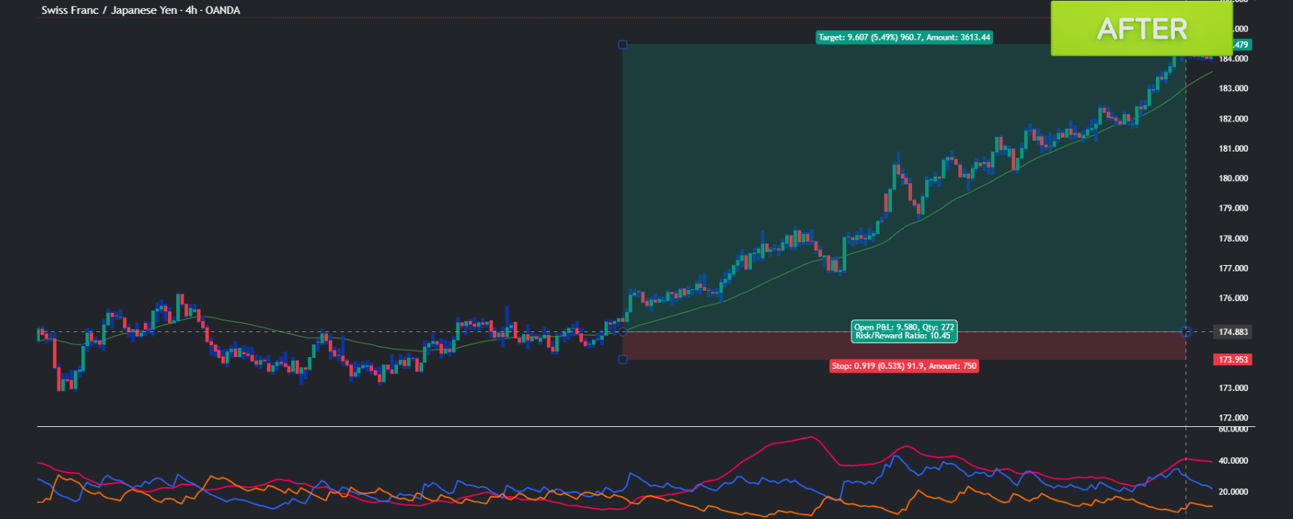Click the Swiss Franc / Japanese Yen chart title
Screen dimensions: 1293x519
(140, 10)
